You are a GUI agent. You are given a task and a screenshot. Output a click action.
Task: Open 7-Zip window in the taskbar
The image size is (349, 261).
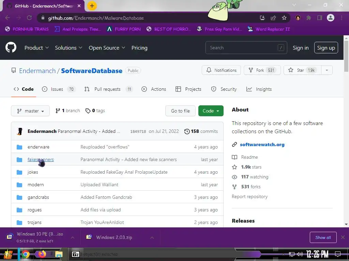coord(75,254)
